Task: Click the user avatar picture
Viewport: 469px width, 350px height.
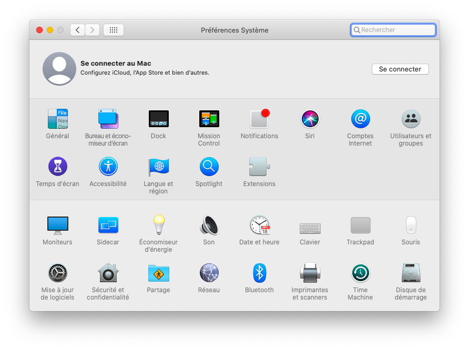Action: (59, 69)
